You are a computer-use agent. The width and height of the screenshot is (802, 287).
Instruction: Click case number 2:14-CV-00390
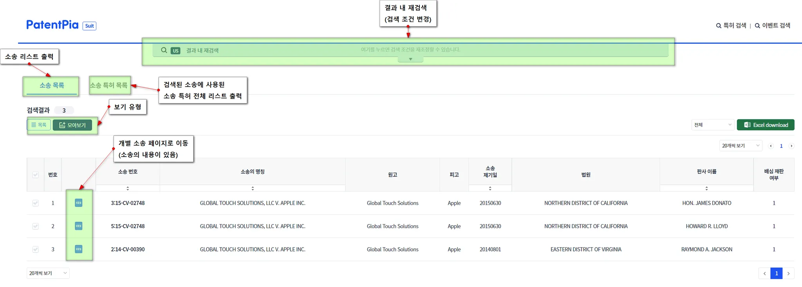pyautogui.click(x=128, y=249)
